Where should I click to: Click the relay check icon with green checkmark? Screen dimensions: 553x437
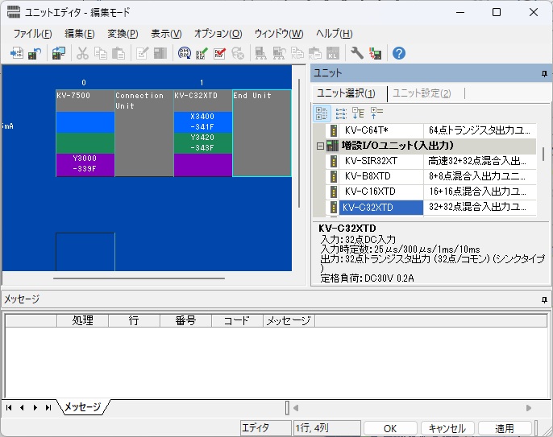pos(201,53)
